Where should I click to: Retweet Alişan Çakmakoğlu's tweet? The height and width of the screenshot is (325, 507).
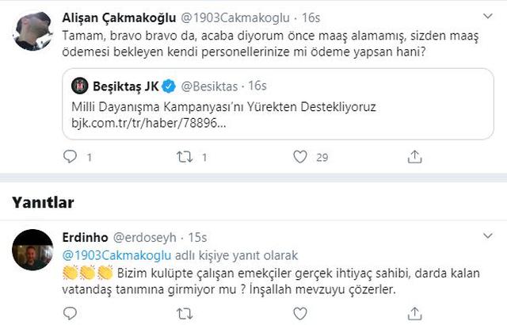tap(184, 158)
